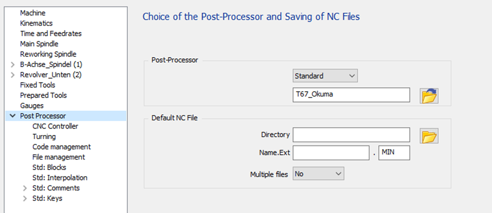
Task: Expand the B-Achse_Spindel (1) node
Action: click(x=13, y=65)
